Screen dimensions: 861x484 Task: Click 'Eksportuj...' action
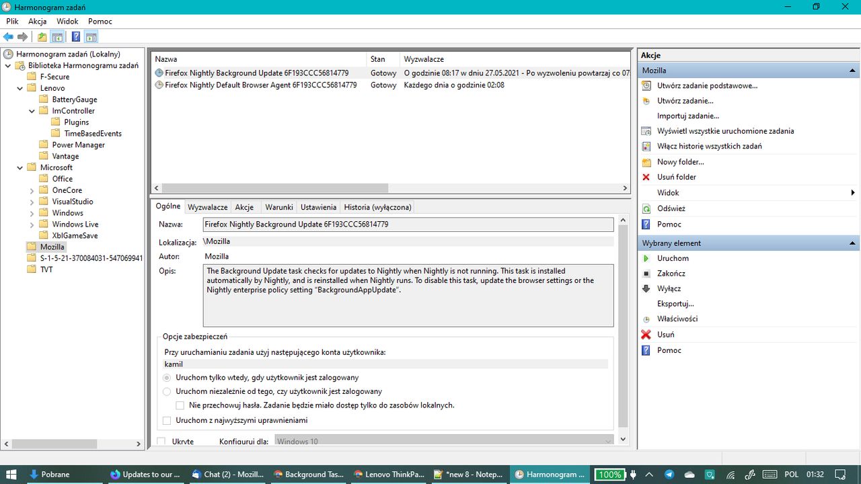coord(675,304)
